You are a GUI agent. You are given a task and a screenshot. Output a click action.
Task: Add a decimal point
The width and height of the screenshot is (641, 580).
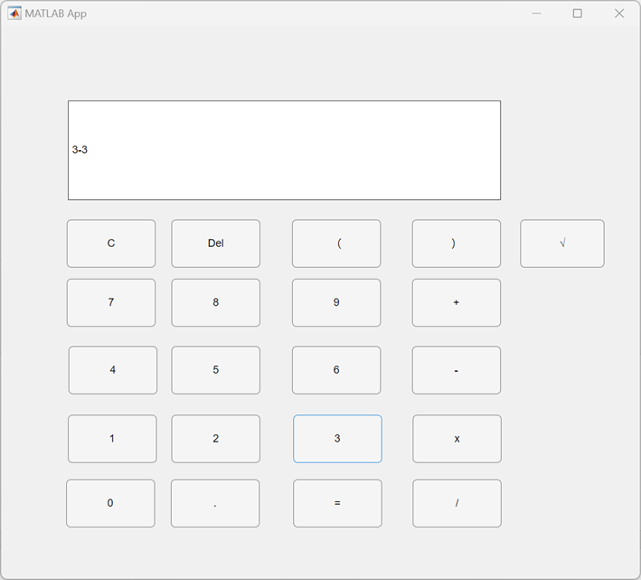215,503
